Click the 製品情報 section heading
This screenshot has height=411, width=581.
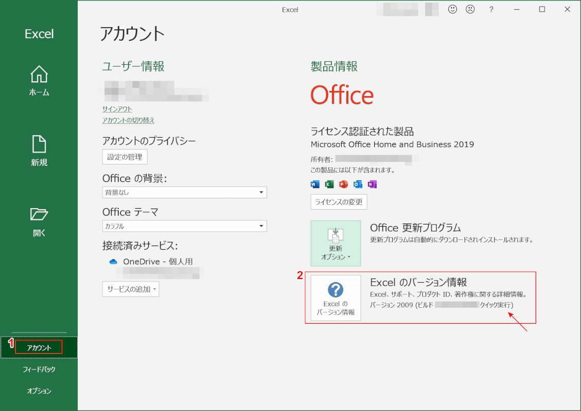coord(334,66)
